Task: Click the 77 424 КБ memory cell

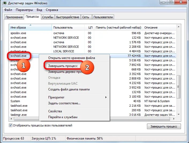Action: click(x=134, y=56)
